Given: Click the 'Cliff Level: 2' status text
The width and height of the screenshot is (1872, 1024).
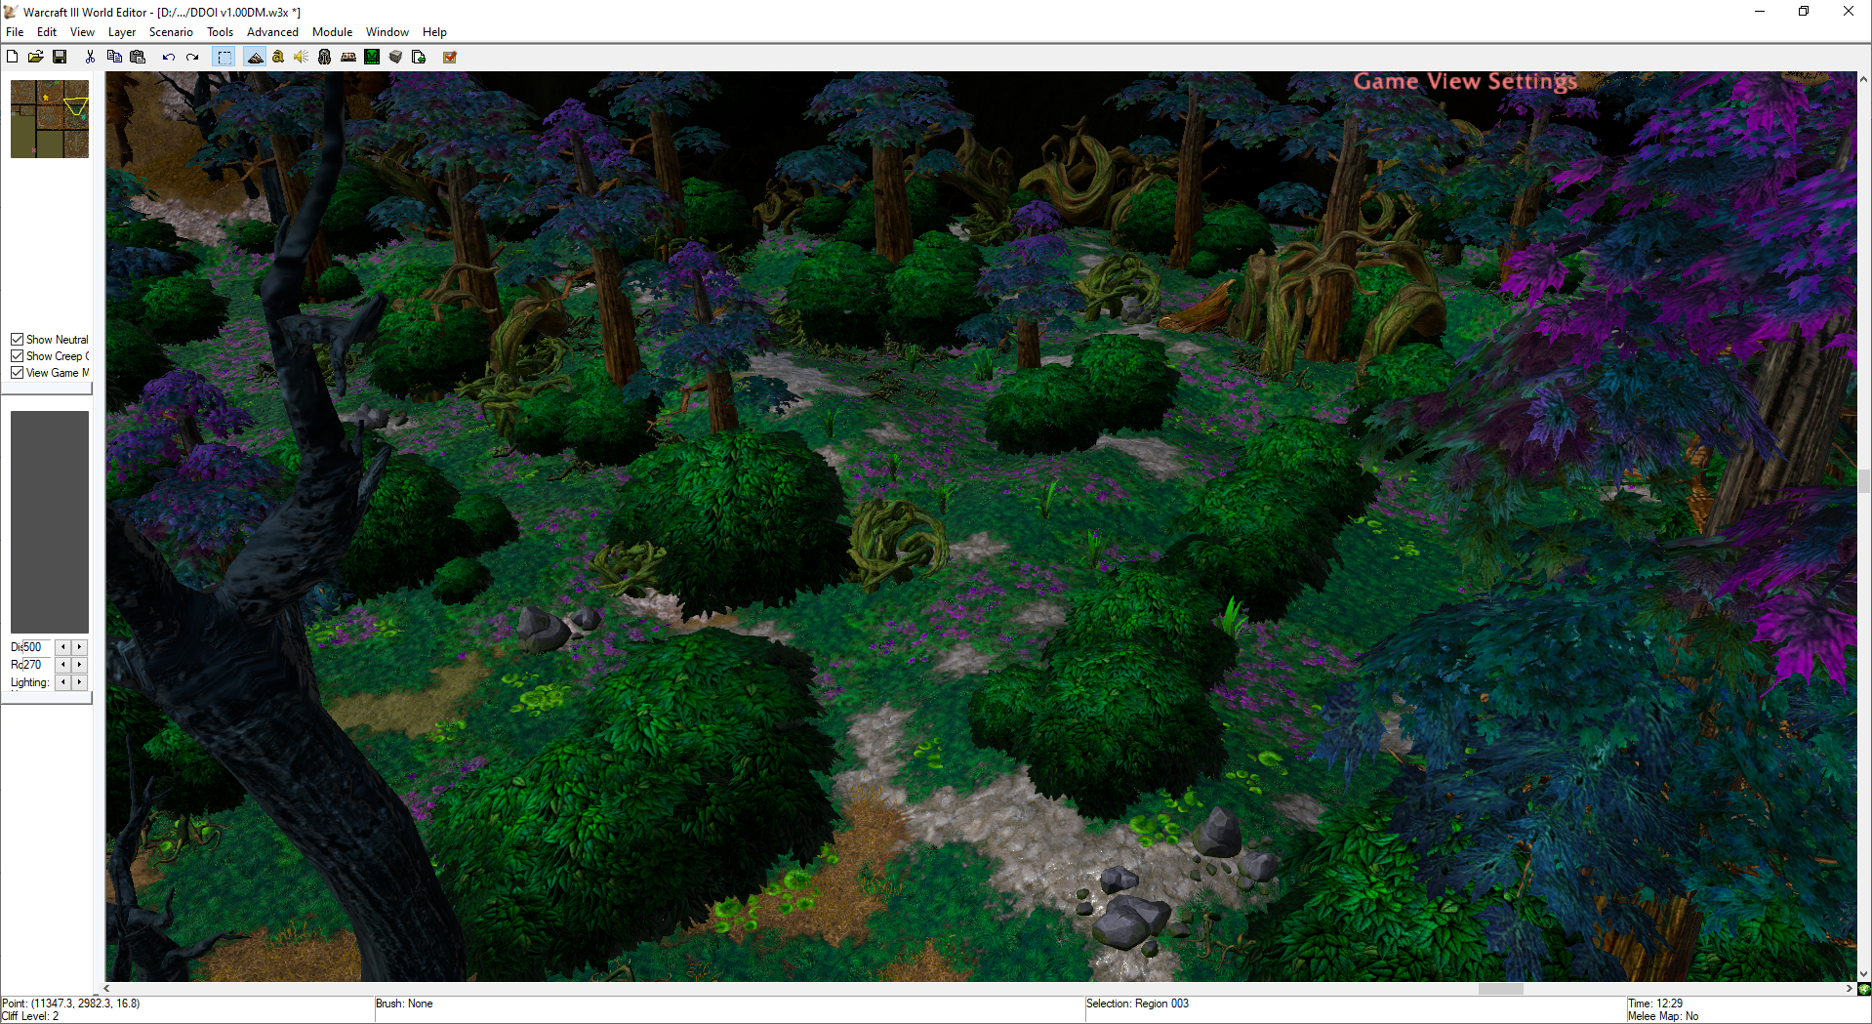Looking at the screenshot, I should pyautogui.click(x=30, y=1016).
